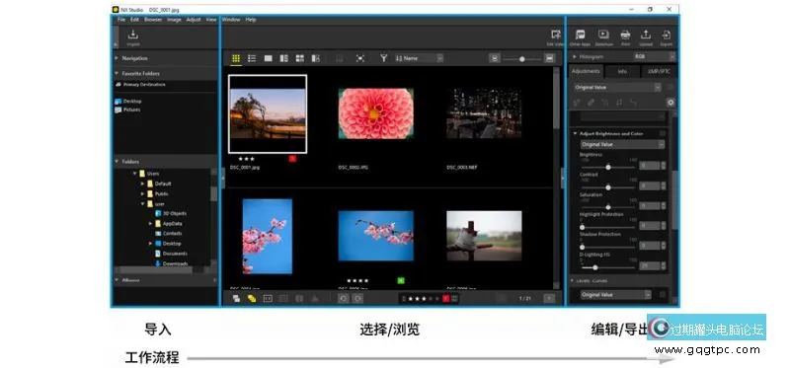This screenshot has height=368, width=790.
Task: Open the Image menu
Action: (x=175, y=20)
